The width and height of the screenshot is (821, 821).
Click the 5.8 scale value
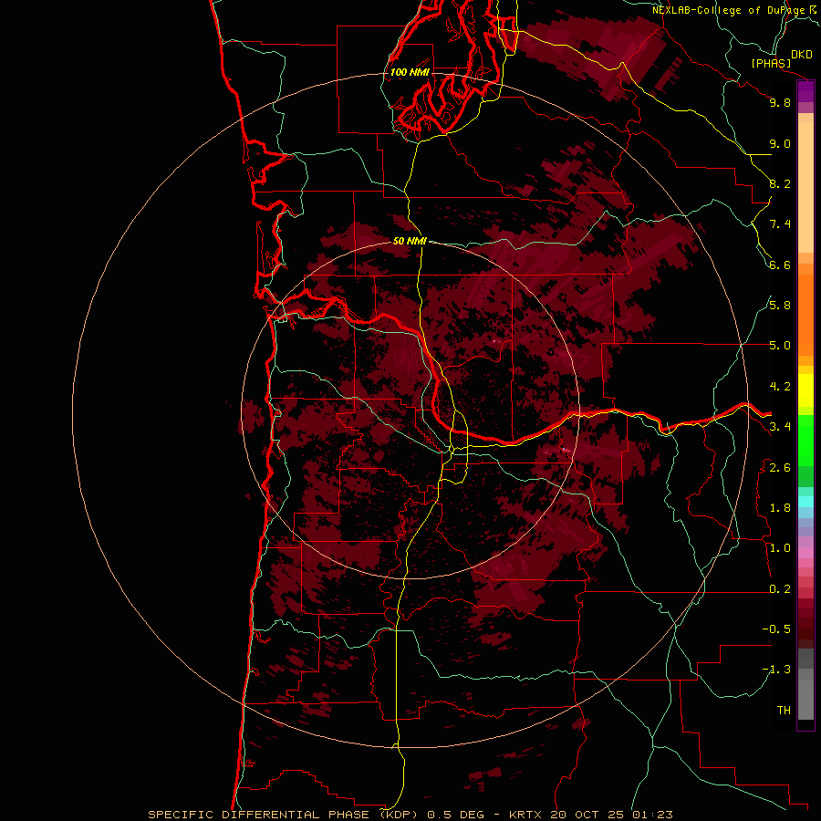780,306
